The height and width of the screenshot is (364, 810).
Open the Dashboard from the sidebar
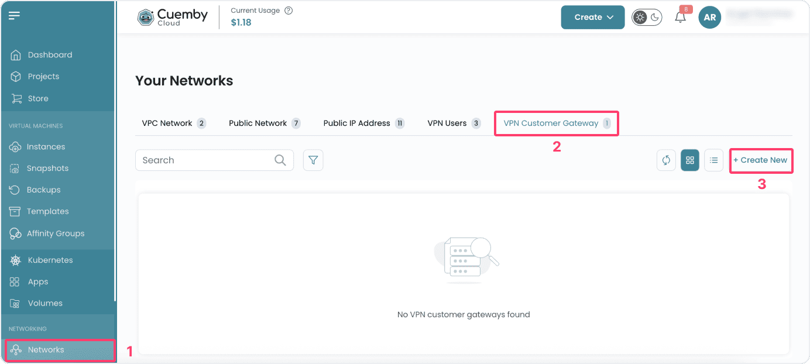click(50, 54)
